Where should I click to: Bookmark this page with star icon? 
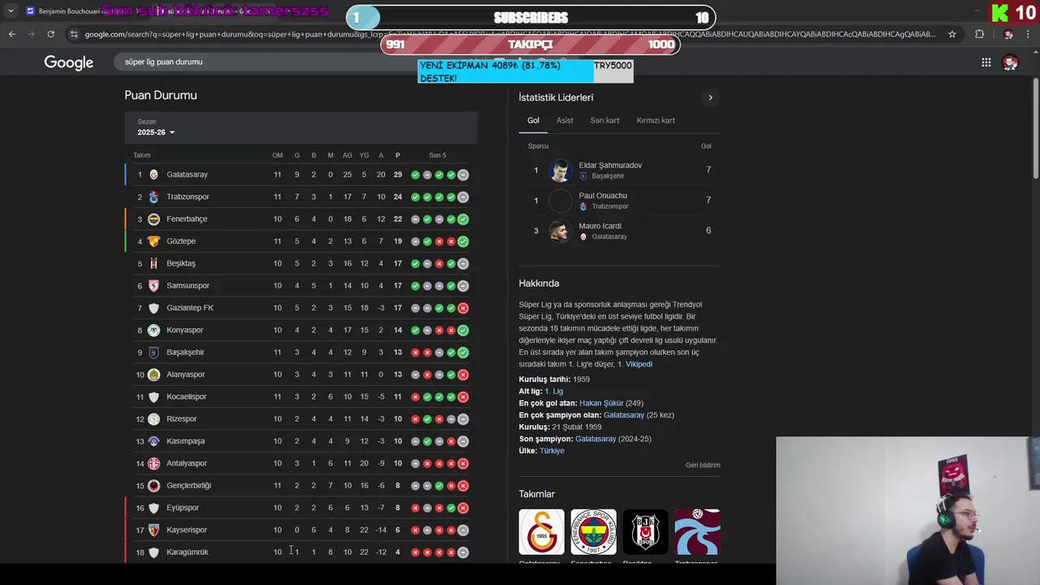[x=952, y=34]
